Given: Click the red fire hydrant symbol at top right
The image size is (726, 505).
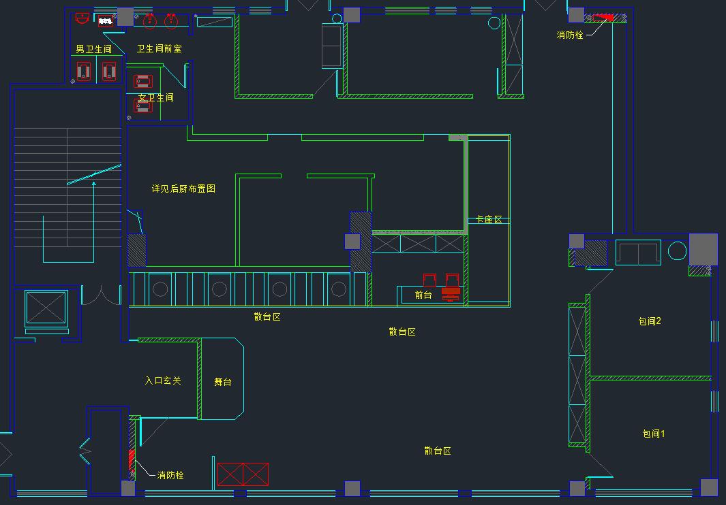Looking at the screenshot, I should pyautogui.click(x=603, y=18).
